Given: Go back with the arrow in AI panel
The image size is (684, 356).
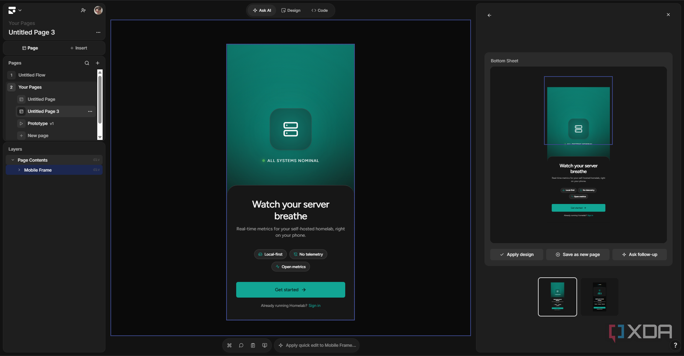Looking at the screenshot, I should (489, 15).
